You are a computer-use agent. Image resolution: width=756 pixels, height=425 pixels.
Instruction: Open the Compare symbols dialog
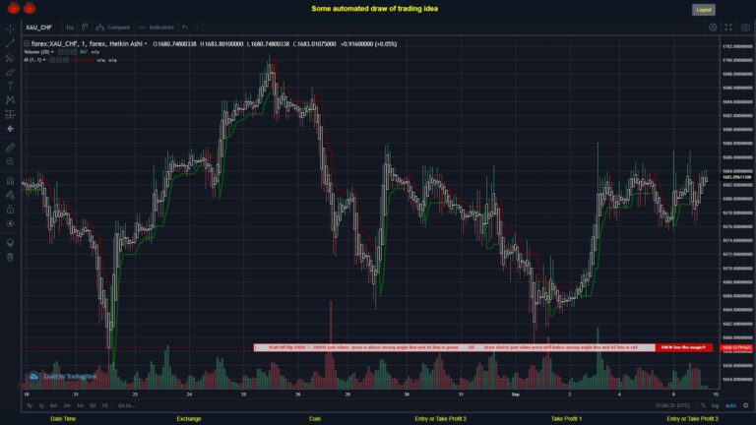click(113, 28)
